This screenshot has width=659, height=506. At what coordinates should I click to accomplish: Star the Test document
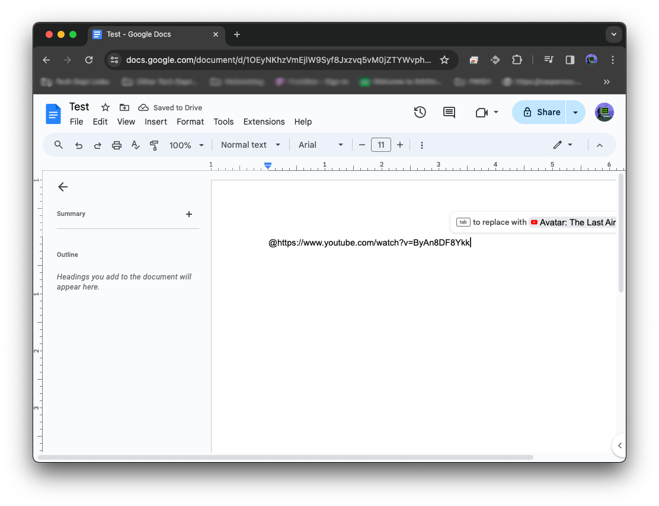point(105,107)
